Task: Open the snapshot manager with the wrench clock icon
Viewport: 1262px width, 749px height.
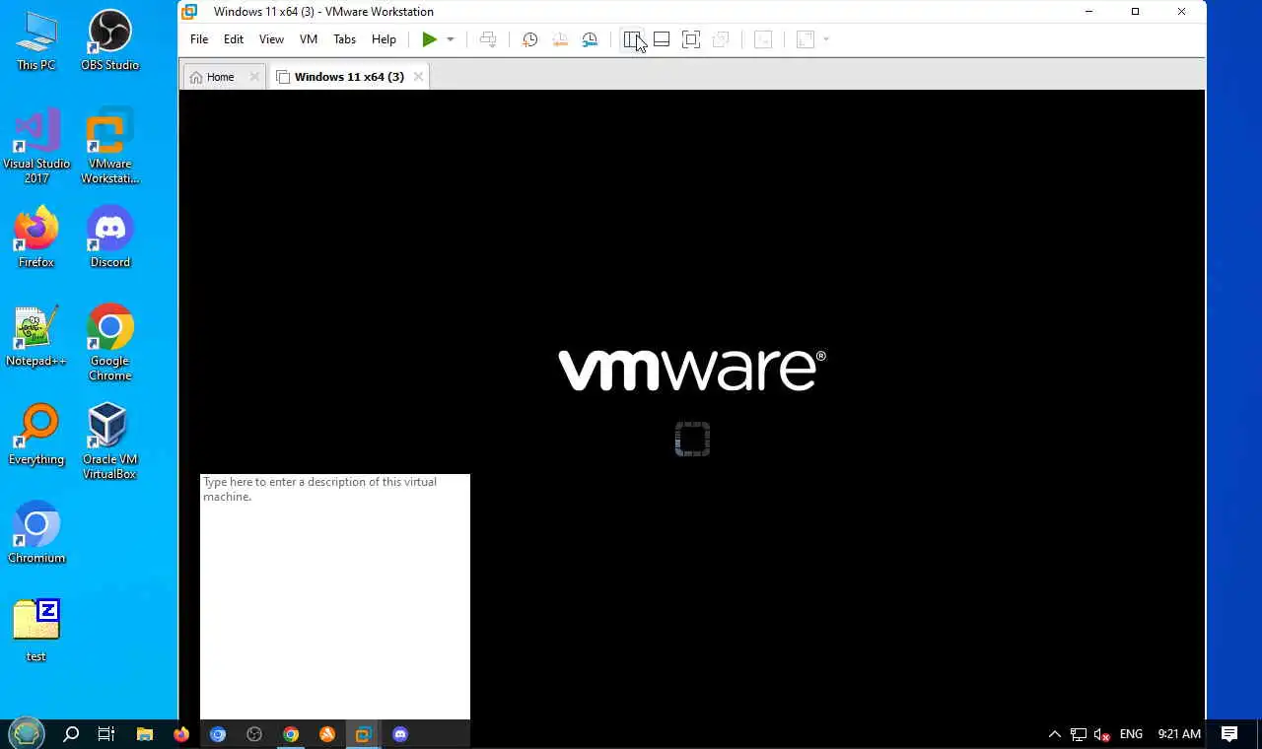Action: [x=590, y=39]
